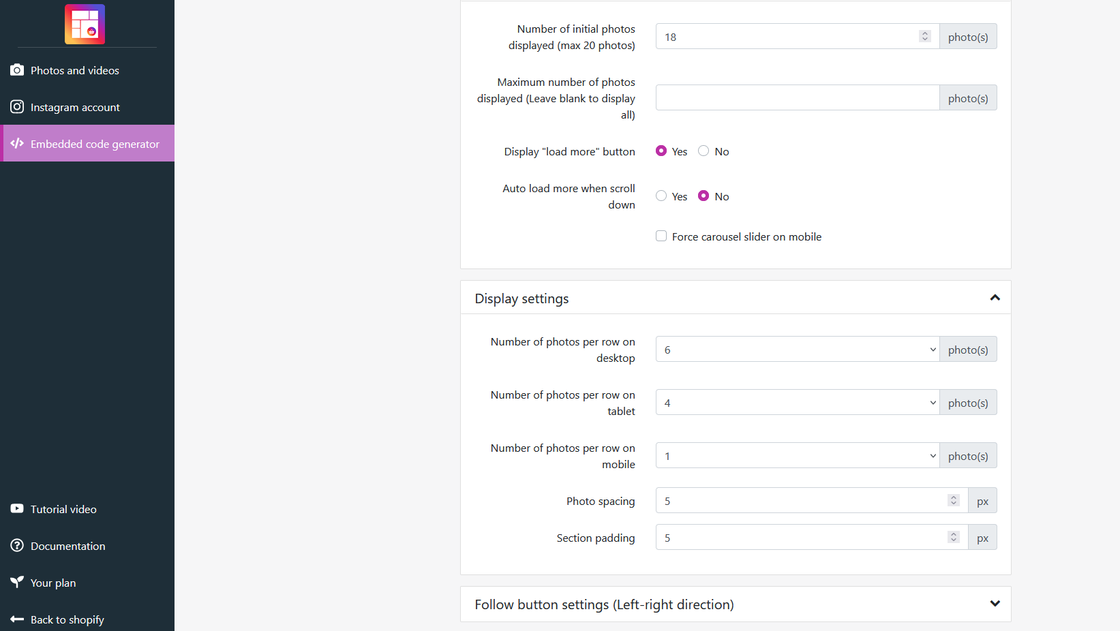Click the Maximum number of photos input field

click(797, 98)
